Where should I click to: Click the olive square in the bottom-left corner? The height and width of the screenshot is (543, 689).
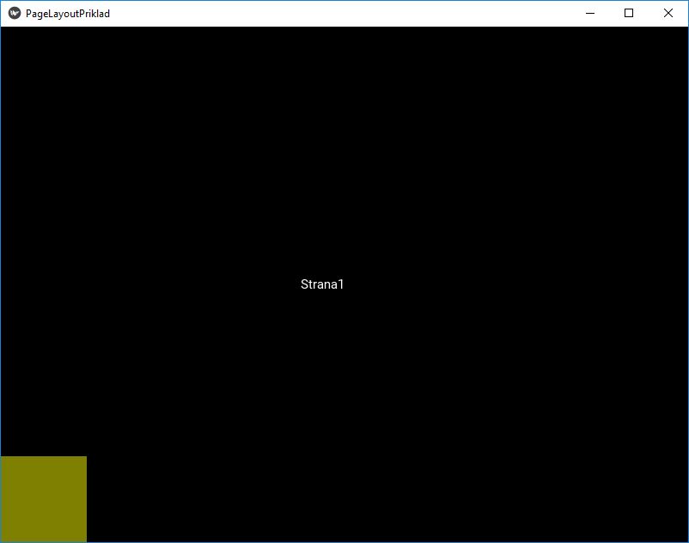(x=43, y=498)
